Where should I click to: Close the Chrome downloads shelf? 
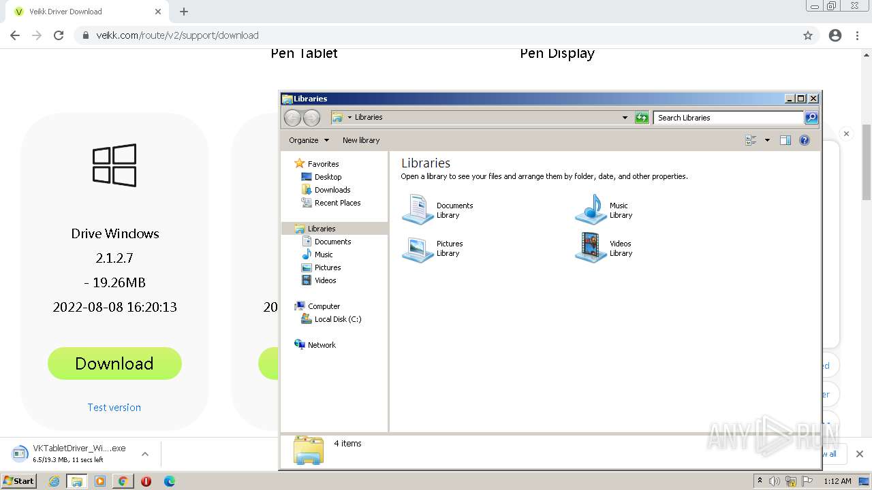[860, 454]
